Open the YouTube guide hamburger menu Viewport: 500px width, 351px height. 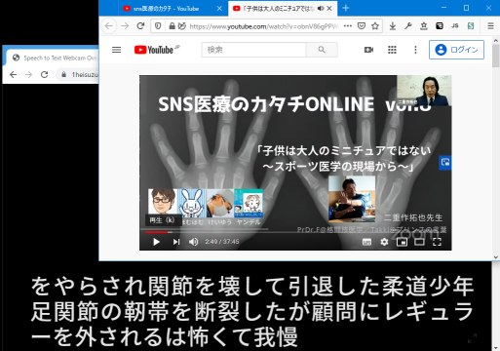tap(116, 50)
